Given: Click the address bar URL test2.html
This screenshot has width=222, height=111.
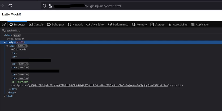Looking at the screenshot, I should pos(103,6).
